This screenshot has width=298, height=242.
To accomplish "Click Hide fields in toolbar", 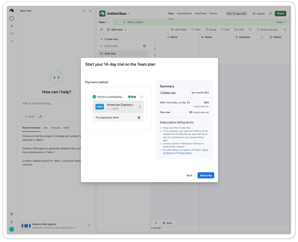I will (x=179, y=29).
